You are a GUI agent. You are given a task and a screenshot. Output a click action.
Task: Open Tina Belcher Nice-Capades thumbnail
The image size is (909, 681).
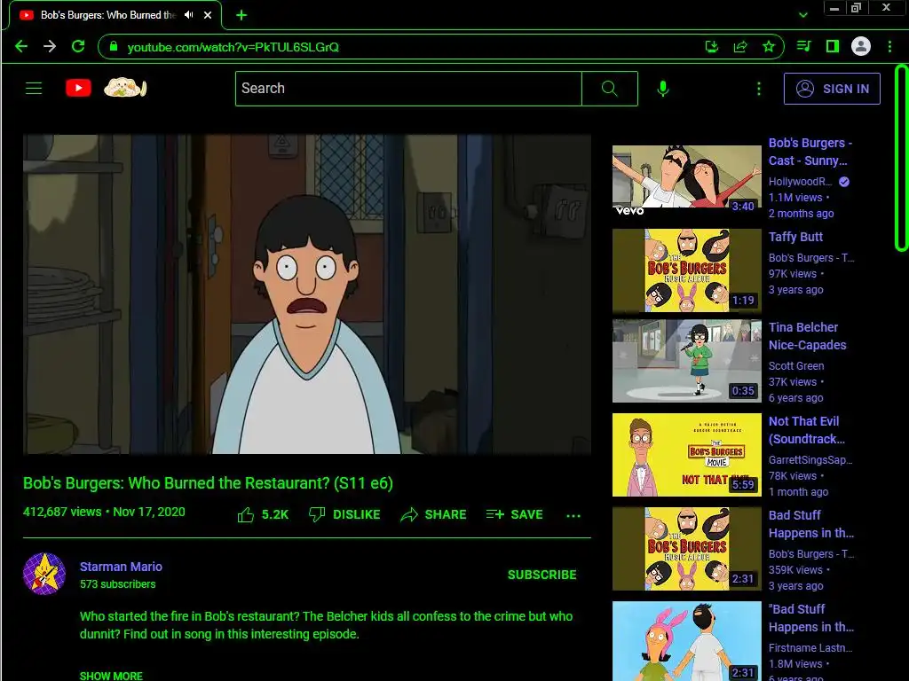pos(687,361)
